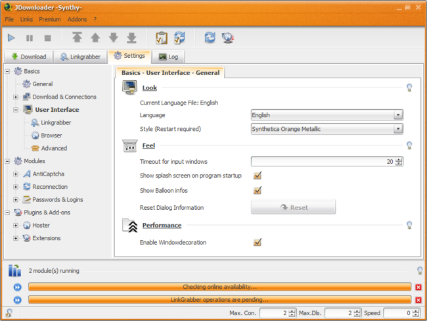Collapse the Basics tree node

click(7, 72)
